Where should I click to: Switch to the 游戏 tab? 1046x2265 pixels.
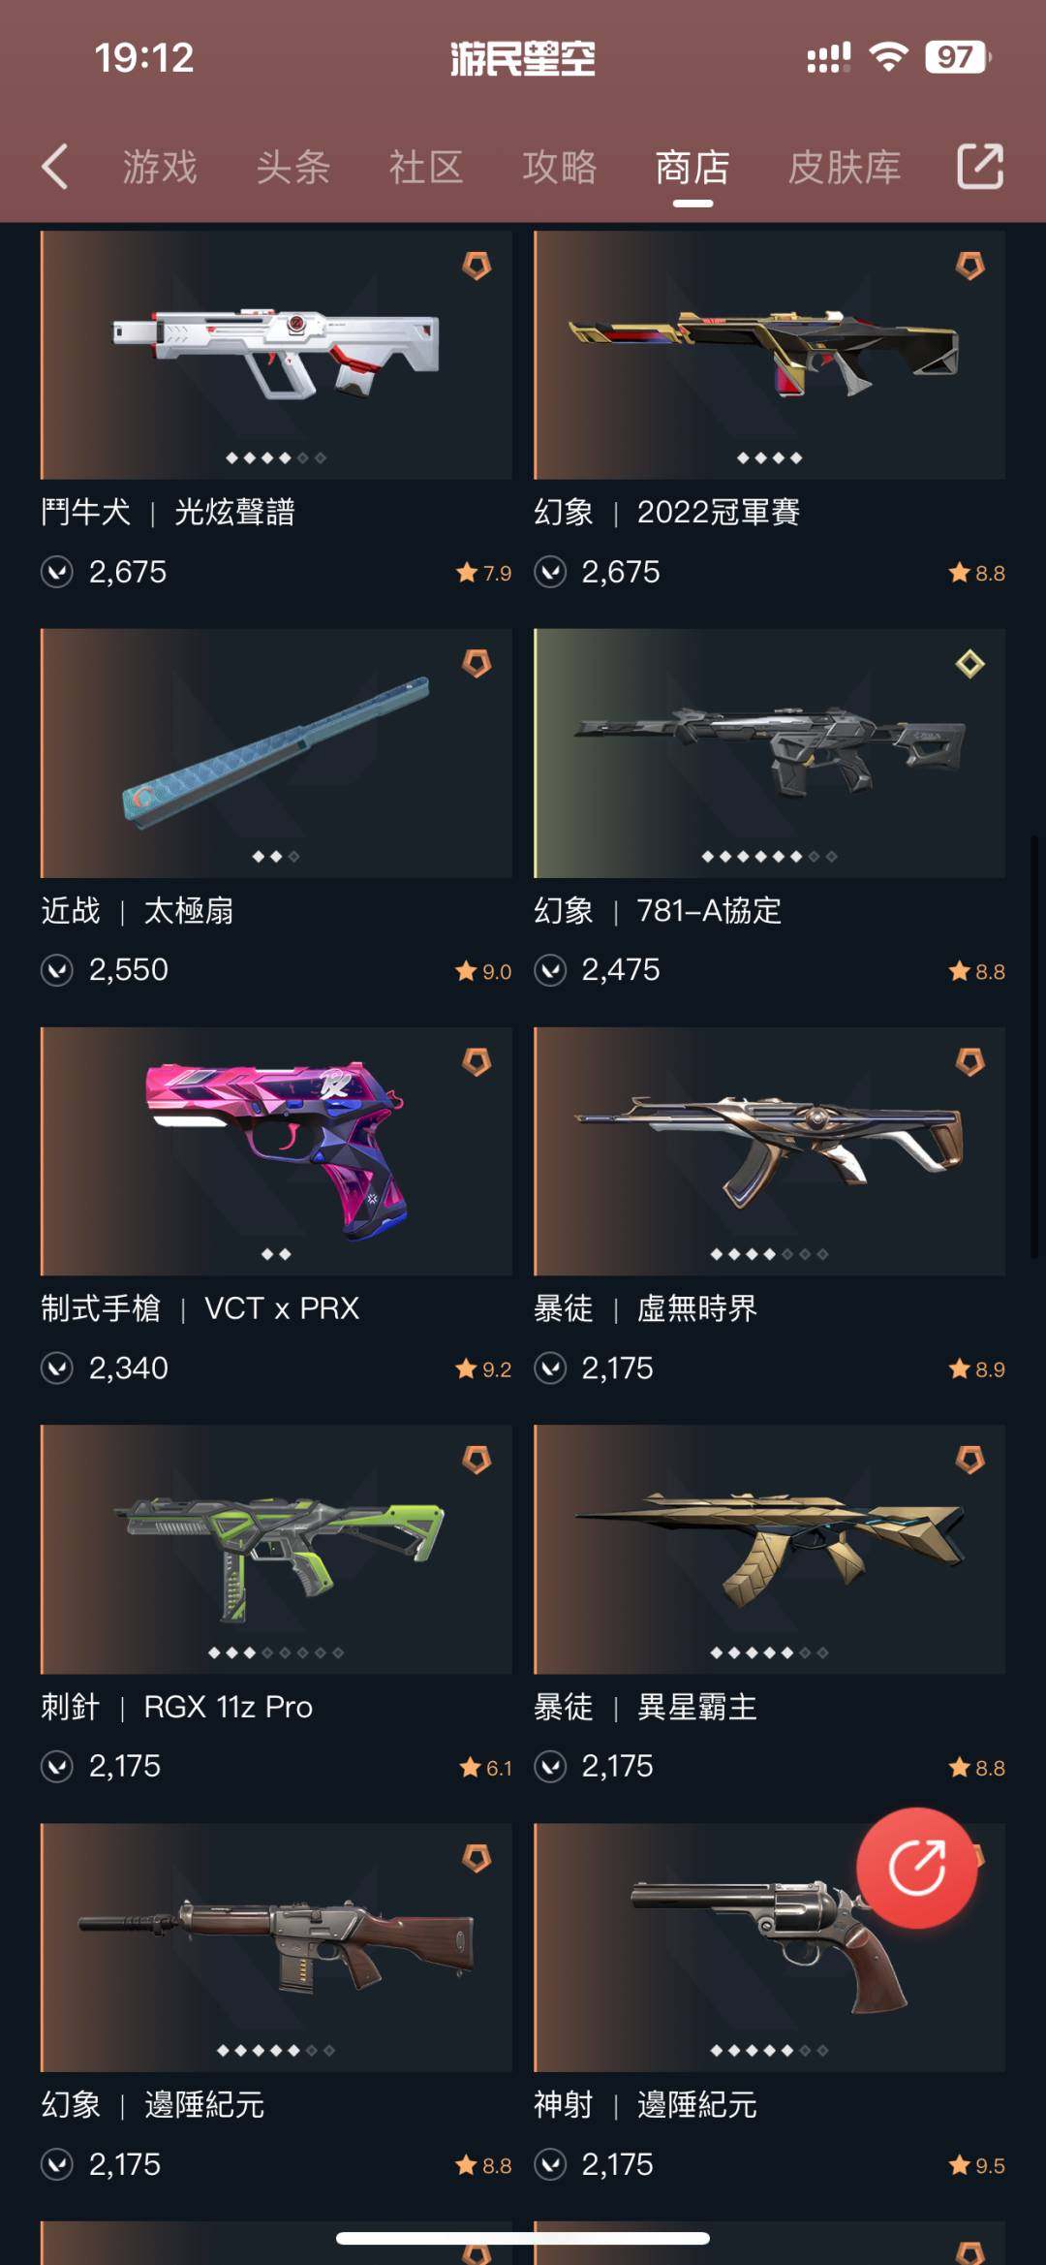point(160,167)
